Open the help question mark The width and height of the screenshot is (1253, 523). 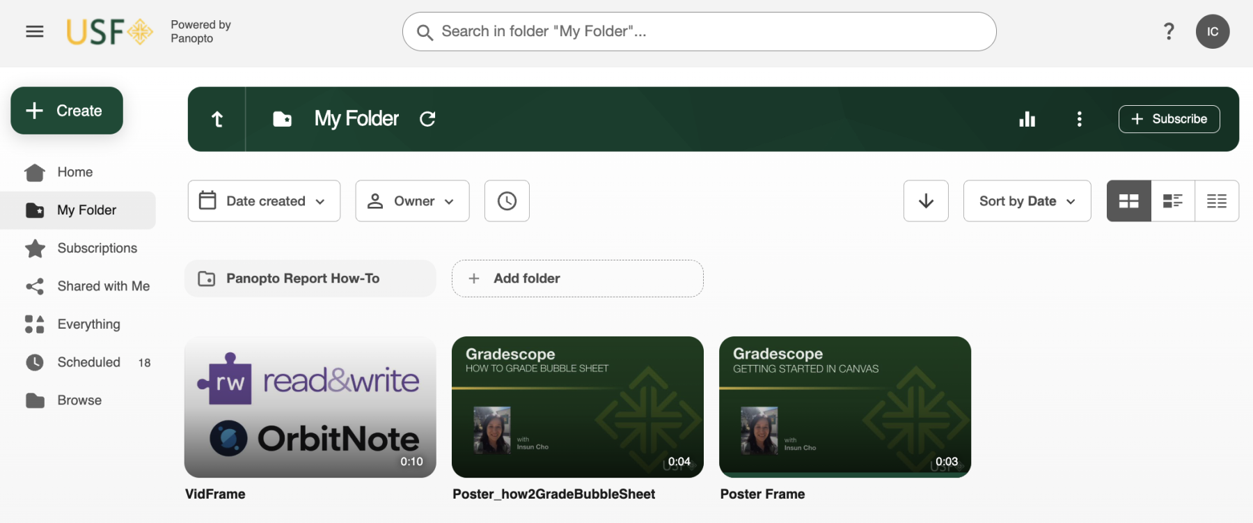point(1169,31)
